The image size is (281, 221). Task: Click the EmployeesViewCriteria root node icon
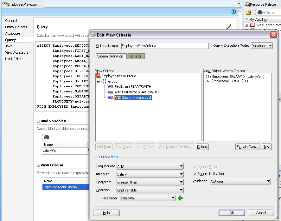pos(98,76)
